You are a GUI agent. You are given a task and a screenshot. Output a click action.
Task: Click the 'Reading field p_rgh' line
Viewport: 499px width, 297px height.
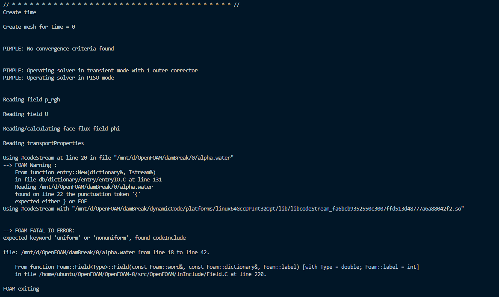(32, 100)
